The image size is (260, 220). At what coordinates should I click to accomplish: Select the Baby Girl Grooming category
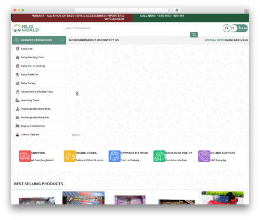point(33,66)
